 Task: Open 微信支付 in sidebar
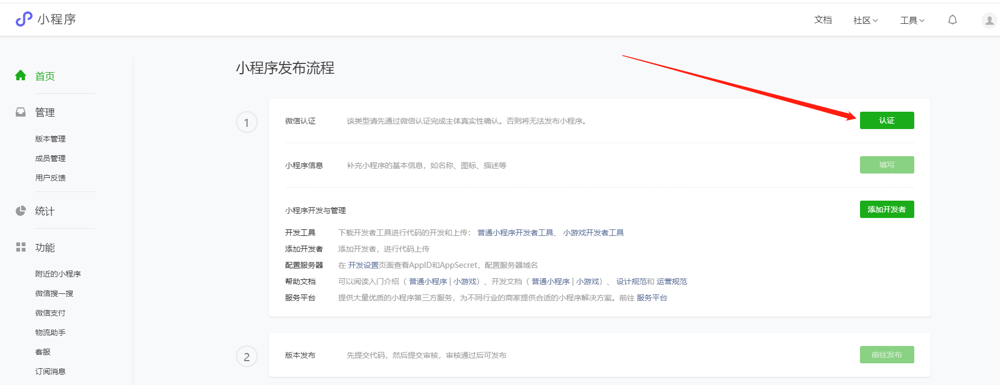50,313
